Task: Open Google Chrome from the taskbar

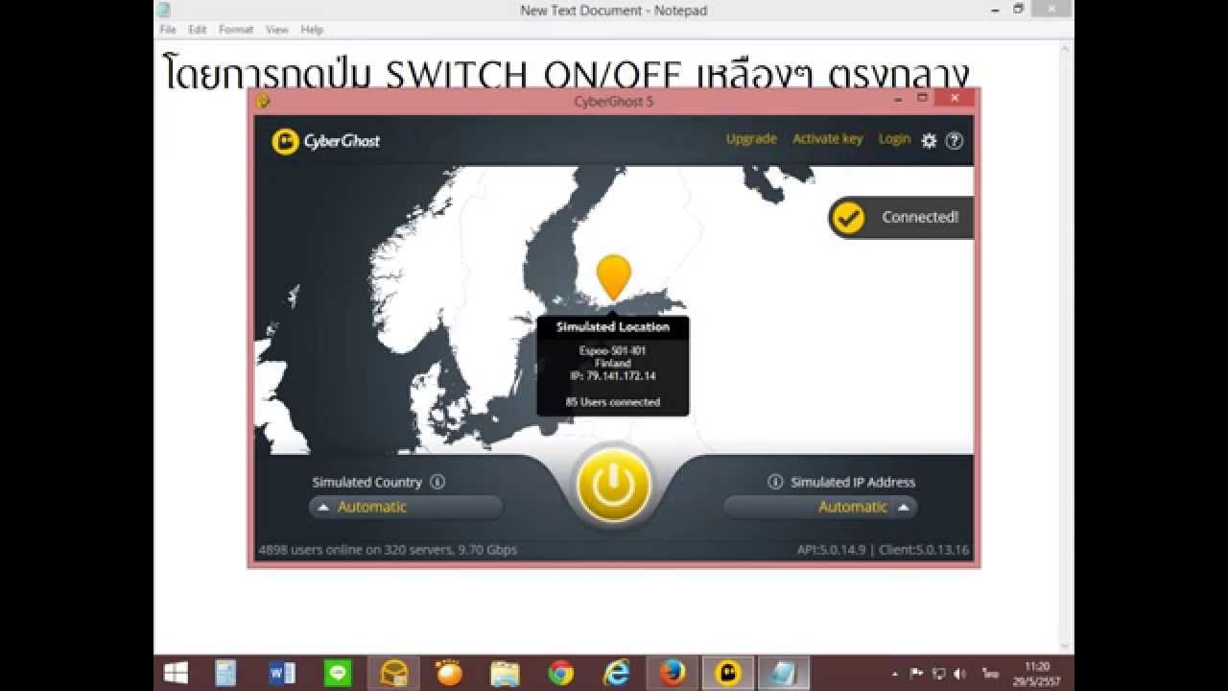Action: coord(561,673)
